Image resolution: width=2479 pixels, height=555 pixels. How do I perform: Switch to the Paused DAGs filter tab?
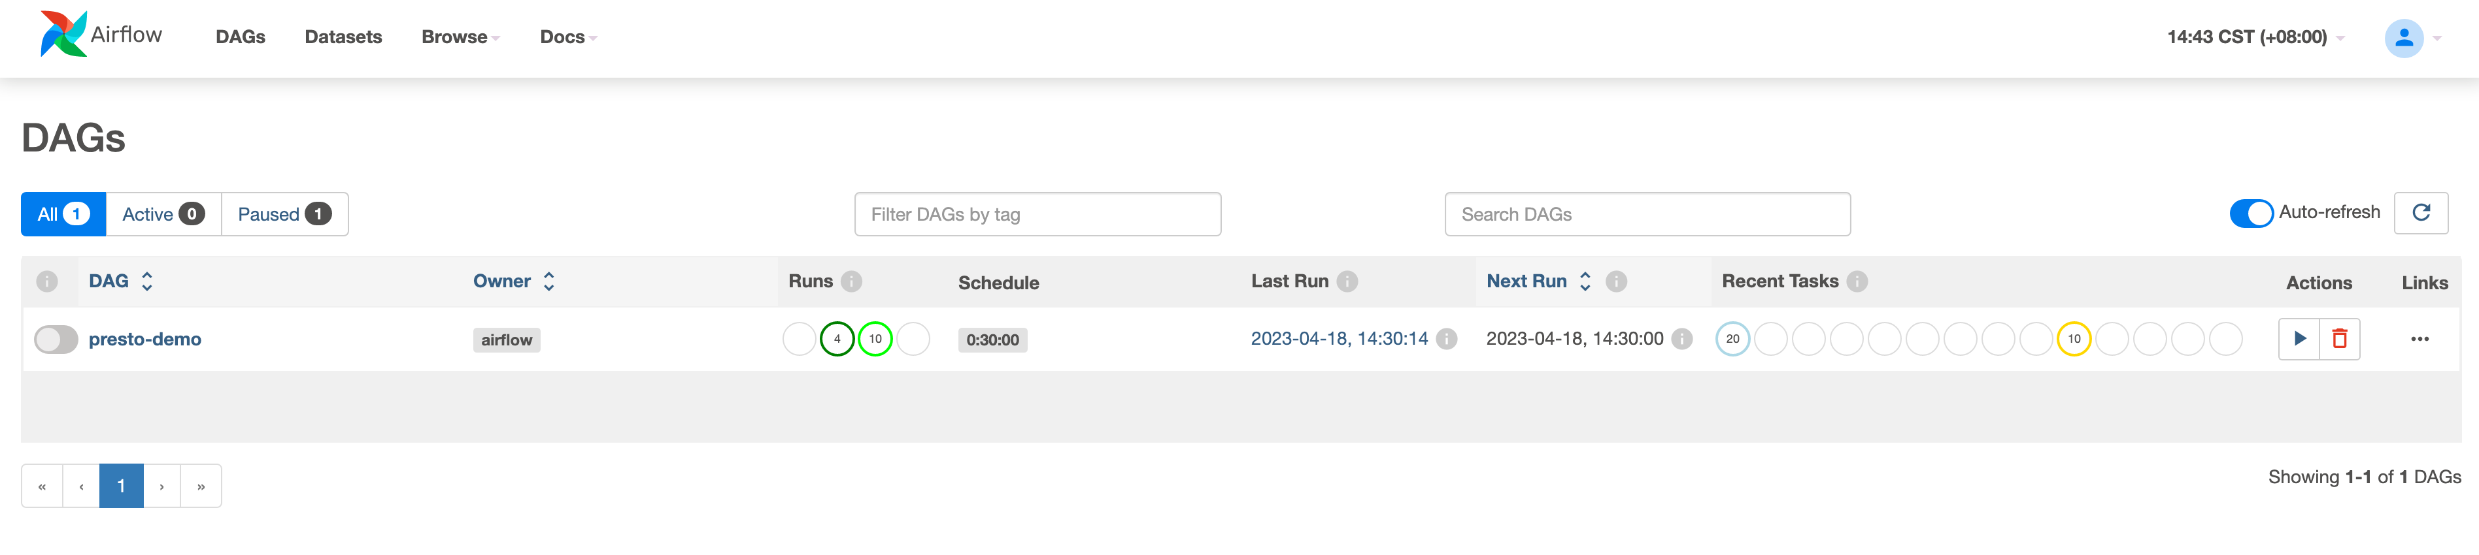(x=285, y=214)
